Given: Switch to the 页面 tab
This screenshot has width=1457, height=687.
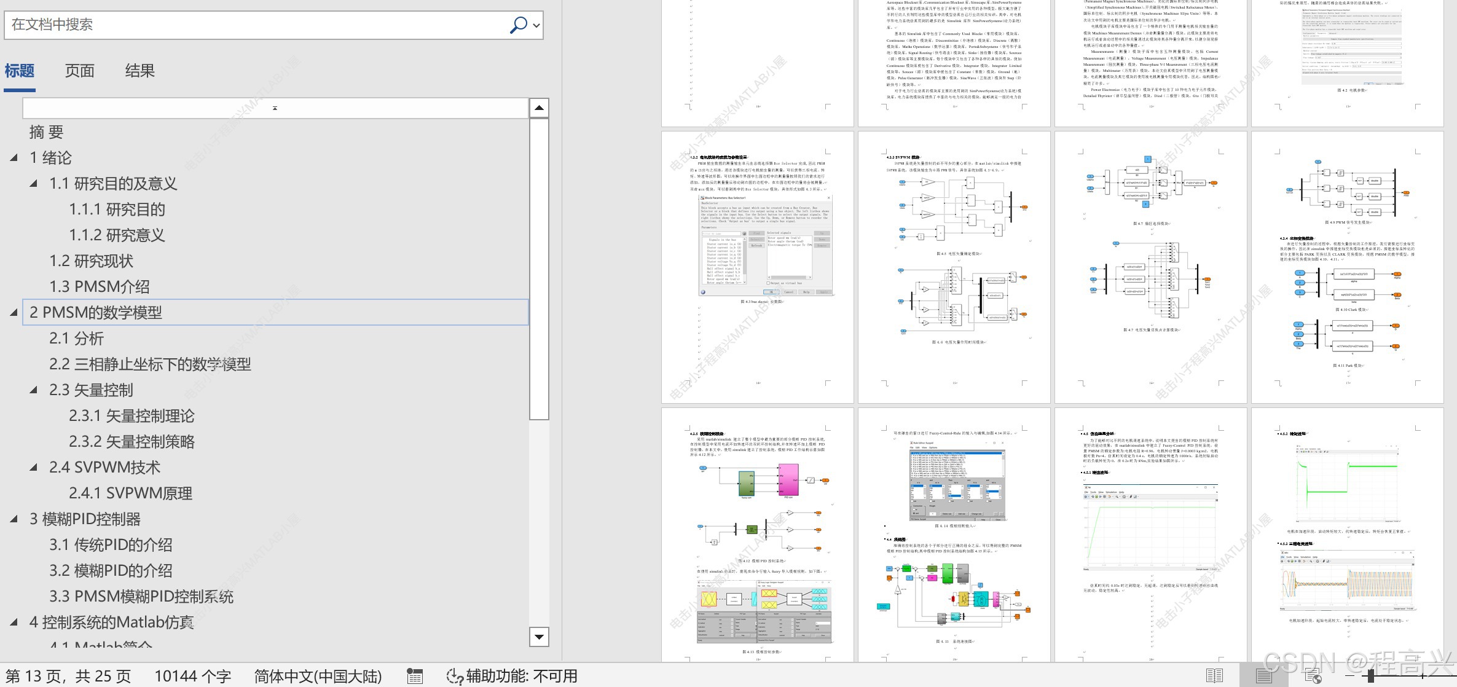Looking at the screenshot, I should pos(79,71).
